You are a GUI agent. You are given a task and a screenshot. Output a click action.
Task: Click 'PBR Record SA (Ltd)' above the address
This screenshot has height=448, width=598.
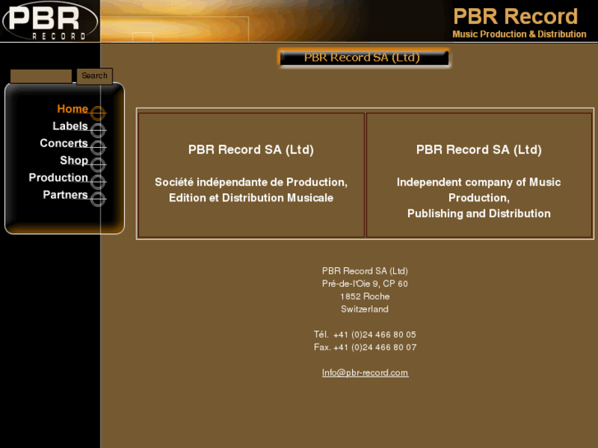[365, 271]
